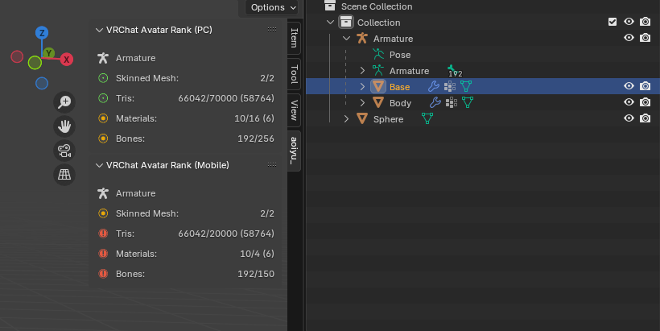This screenshot has height=331, width=660.
Task: Click the bone icon showing 192
Action: 453,71
